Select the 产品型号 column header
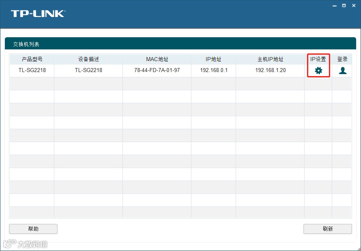 [x=32, y=59]
